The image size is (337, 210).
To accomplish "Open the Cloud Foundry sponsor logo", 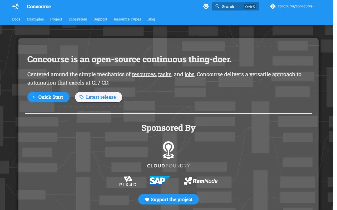I will [168, 154].
